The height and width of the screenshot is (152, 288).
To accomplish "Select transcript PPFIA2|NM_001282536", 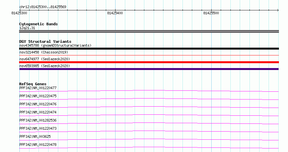I will (38, 120).
